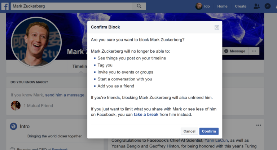Viewport: 277px width, 150px height.
Task: Open the post options three-dots menu
Action: click(x=258, y=125)
